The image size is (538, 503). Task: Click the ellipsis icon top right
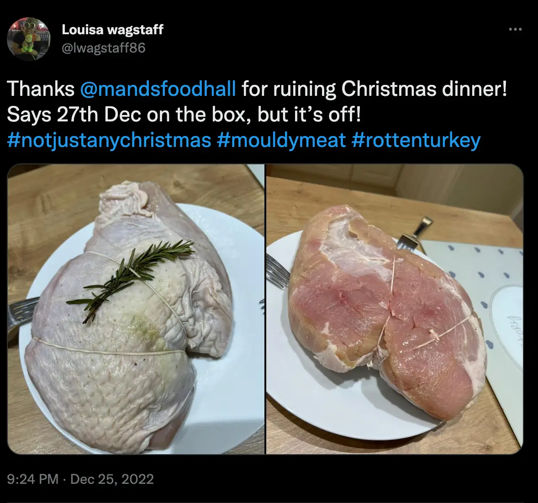pyautogui.click(x=515, y=28)
